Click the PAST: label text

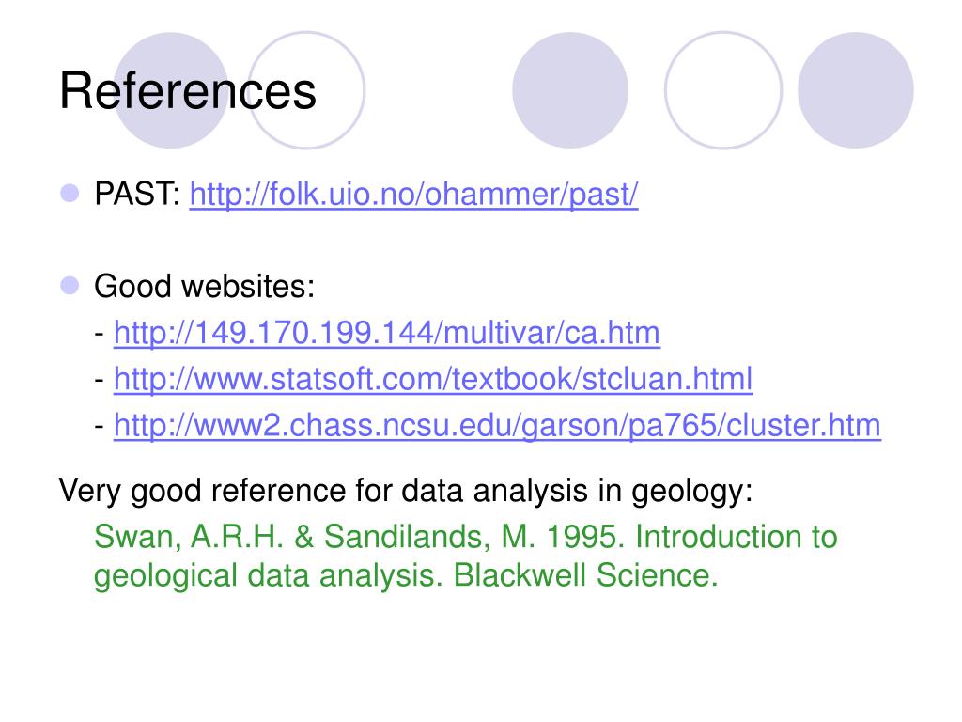[137, 195]
